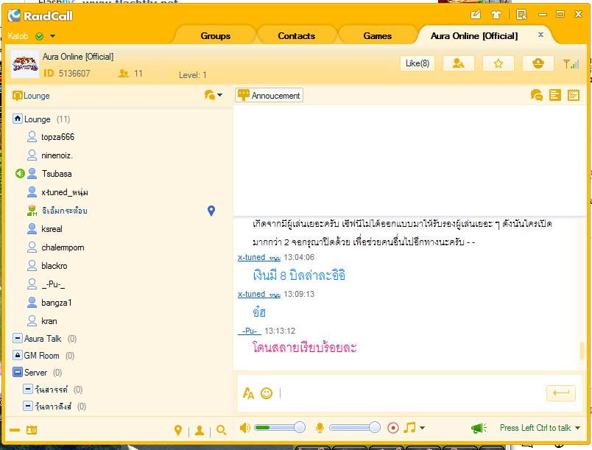Click the green speaking indicator beside Tsubasa
Image resolution: width=592 pixels, height=450 pixels.
click(x=20, y=173)
